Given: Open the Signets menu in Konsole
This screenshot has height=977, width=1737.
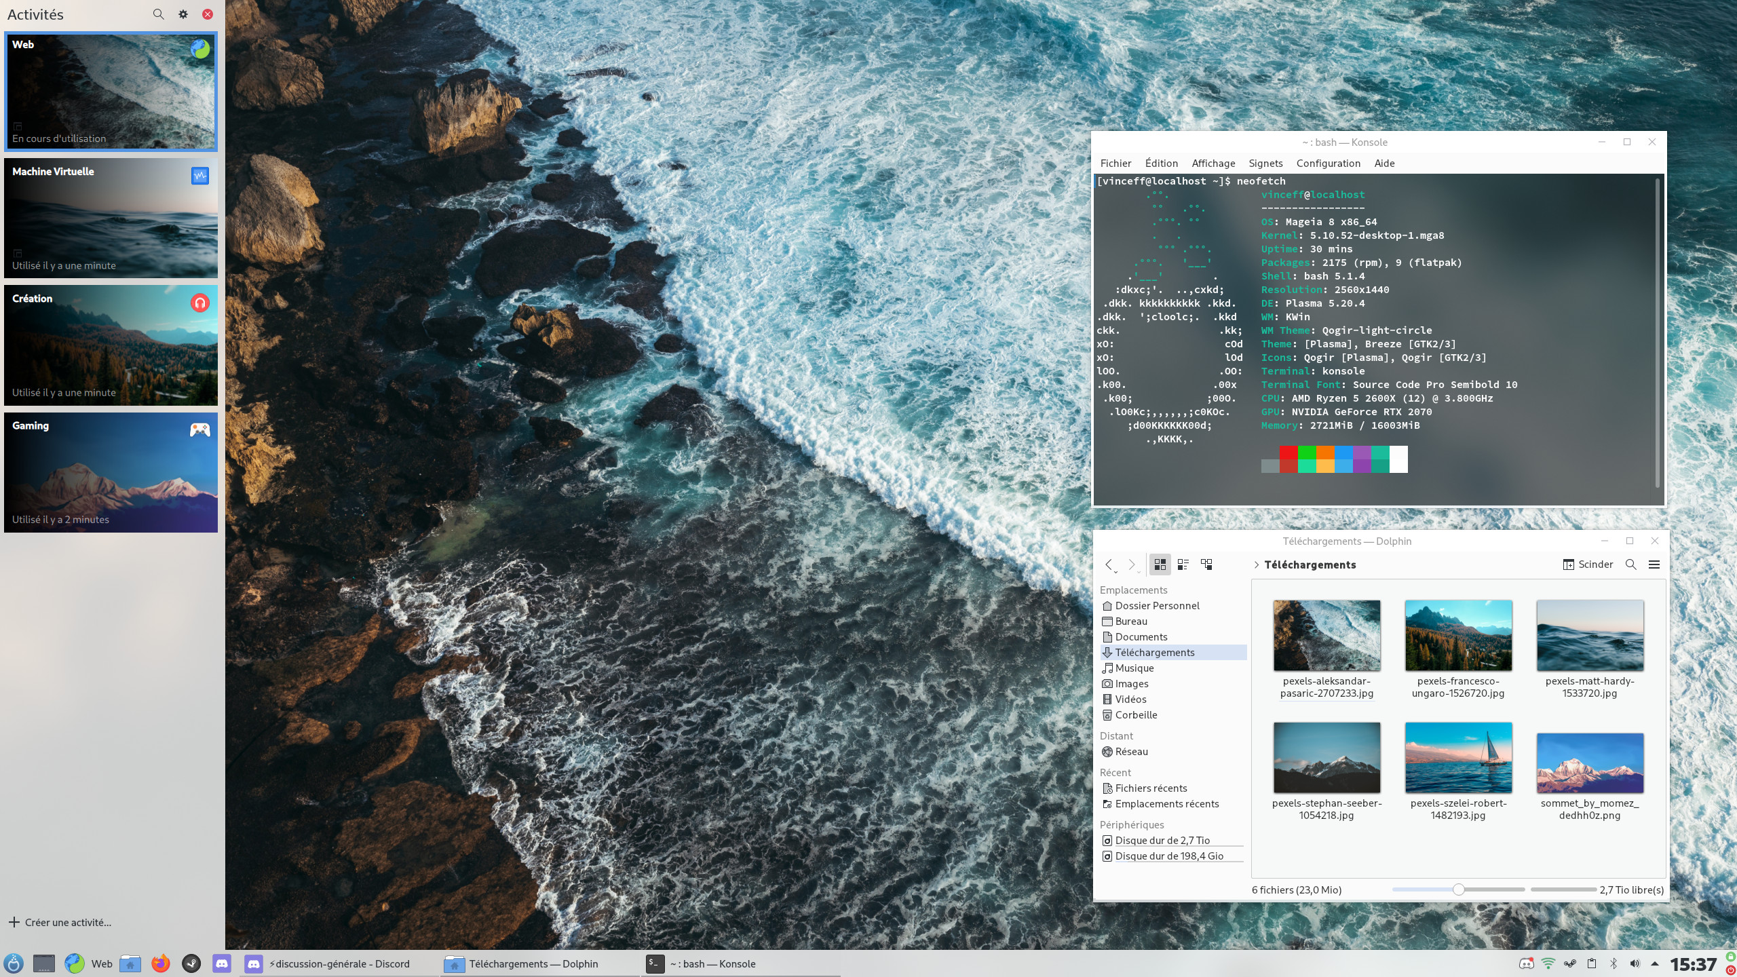Looking at the screenshot, I should (1265, 164).
